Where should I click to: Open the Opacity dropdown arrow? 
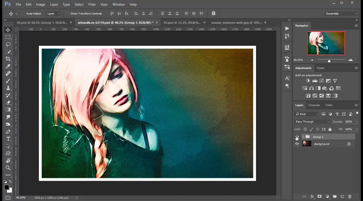357,122
